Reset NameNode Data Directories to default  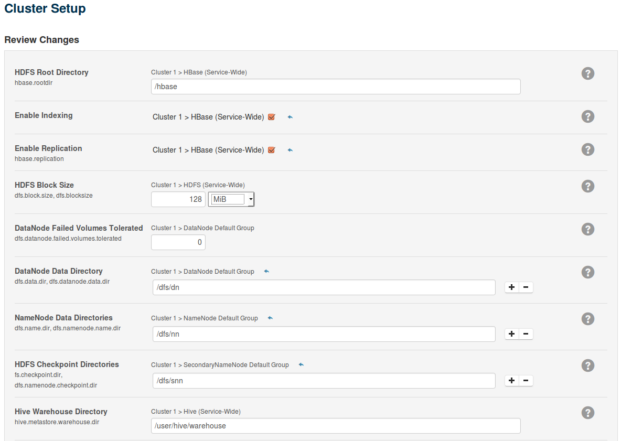coord(270,318)
